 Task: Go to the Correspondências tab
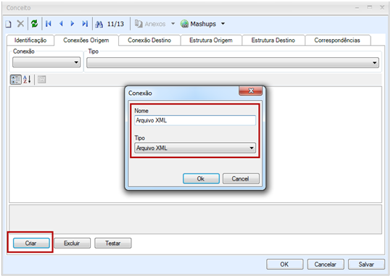337,41
